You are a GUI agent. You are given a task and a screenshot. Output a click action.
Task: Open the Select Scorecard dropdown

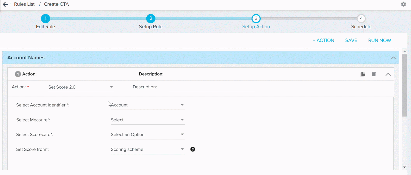[x=148, y=134]
